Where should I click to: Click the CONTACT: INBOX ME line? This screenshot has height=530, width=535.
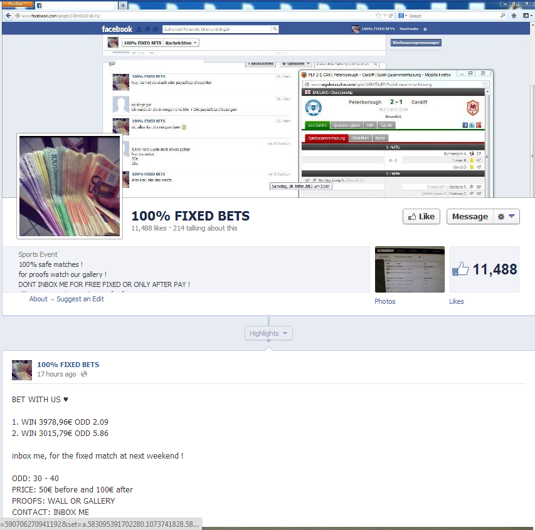pyautogui.click(x=51, y=512)
